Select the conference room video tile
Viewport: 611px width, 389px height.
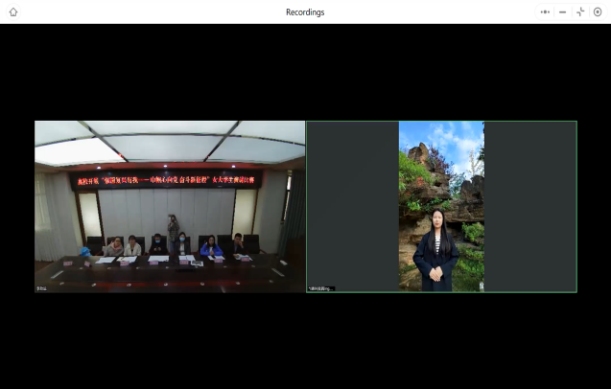[x=170, y=206]
